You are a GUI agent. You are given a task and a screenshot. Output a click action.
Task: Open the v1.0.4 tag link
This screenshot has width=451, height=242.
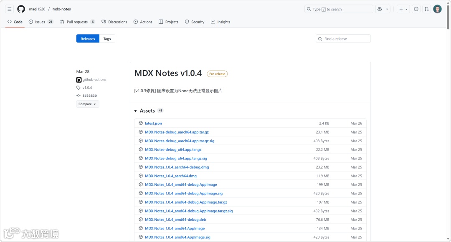coord(87,88)
